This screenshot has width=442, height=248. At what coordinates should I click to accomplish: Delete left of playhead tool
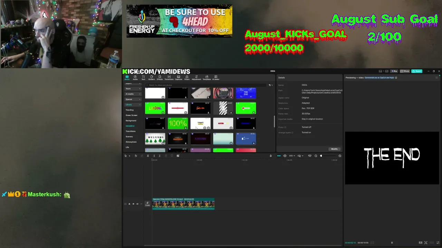pyautogui.click(x=154, y=156)
